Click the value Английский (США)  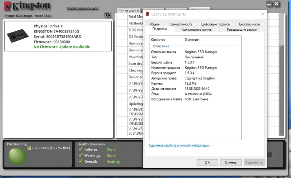click(198, 94)
